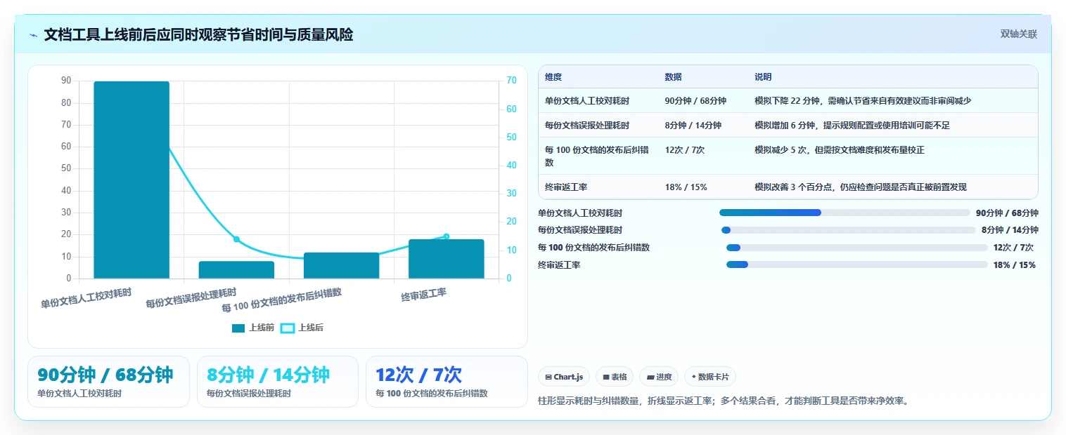Click the line point above 每份文档误报处理耗时 bar
Screen dimensions: 1066x435
click(236, 239)
